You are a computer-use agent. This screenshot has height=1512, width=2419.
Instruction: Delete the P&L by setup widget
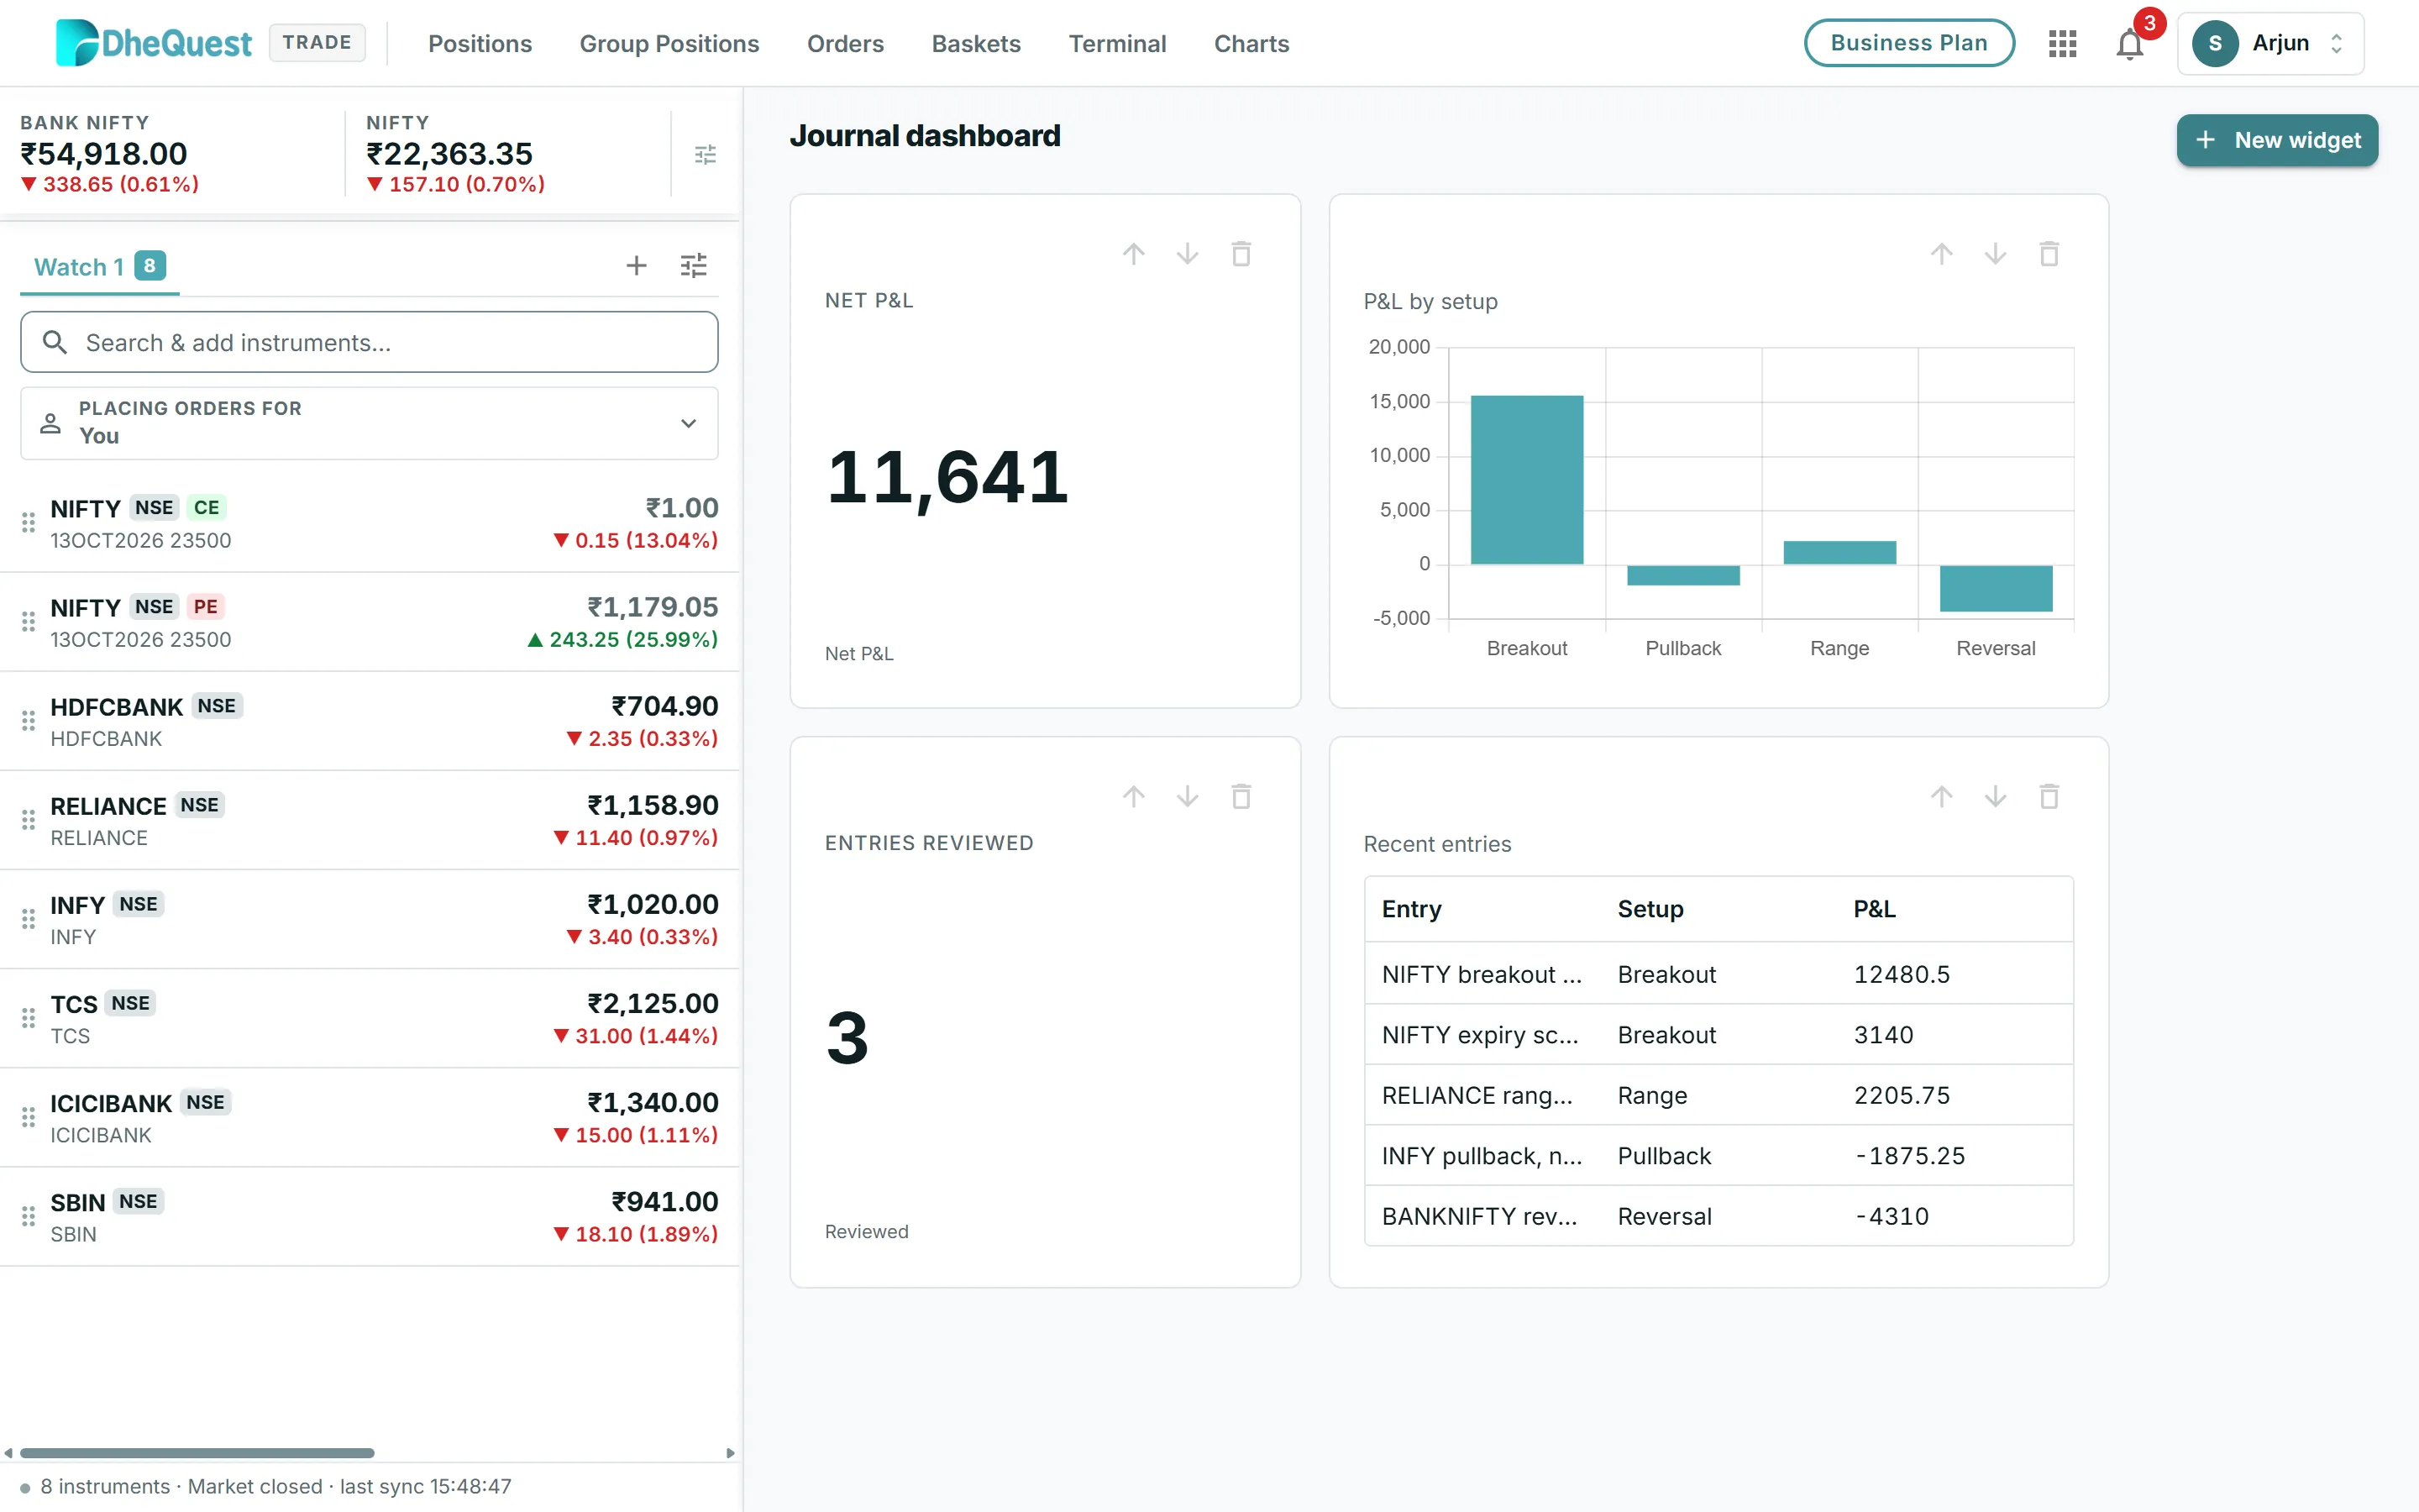tap(2049, 254)
